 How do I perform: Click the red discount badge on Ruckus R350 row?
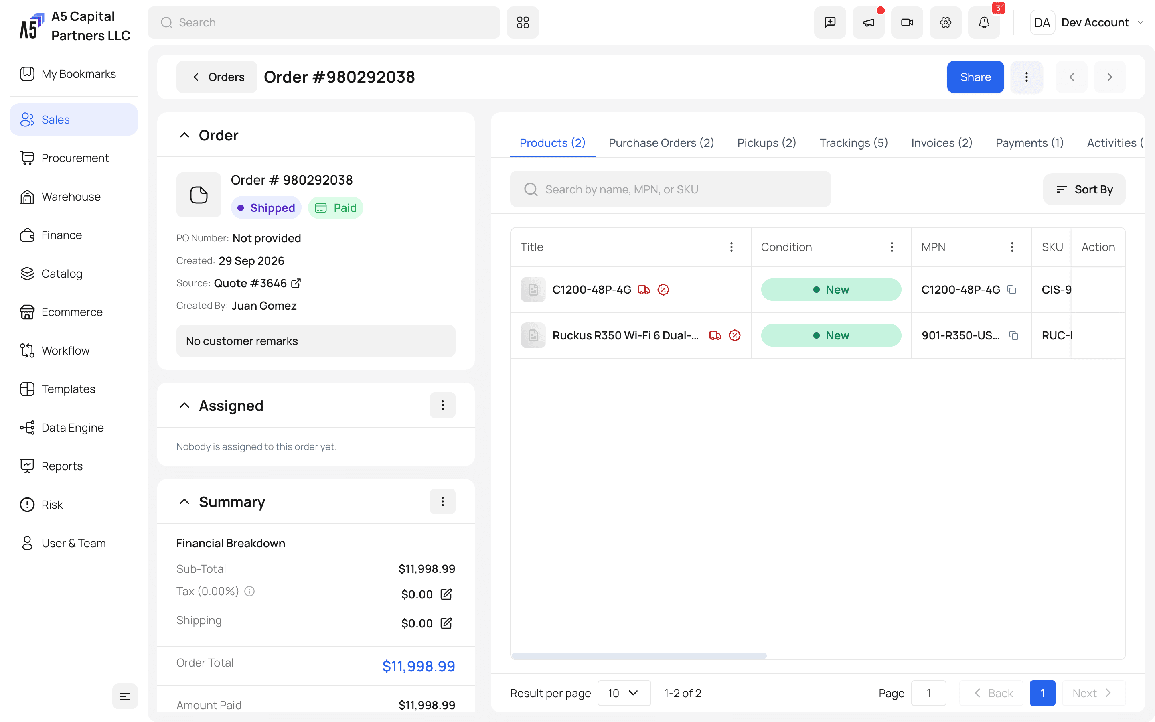735,335
